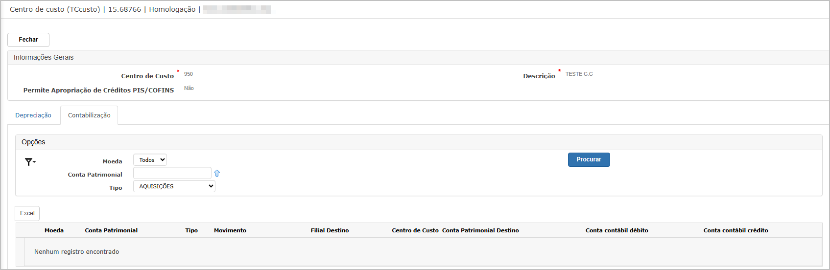Screen dimensions: 830x270
Task: Sort by Conta Patrimonial column header
Action: tap(111, 230)
